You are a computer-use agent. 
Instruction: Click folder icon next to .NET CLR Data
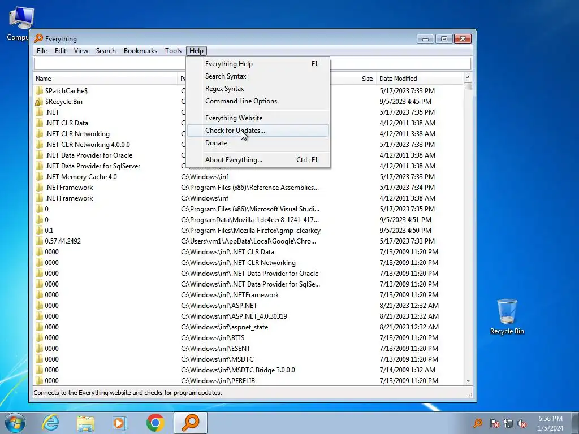[39, 123]
